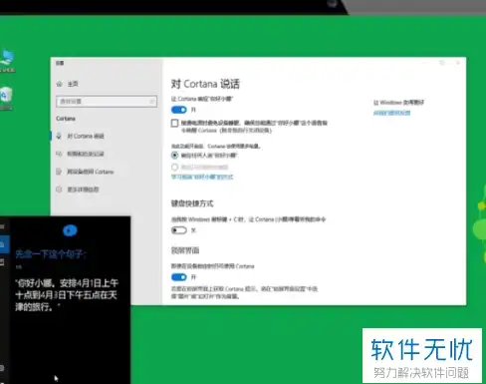
Task: Click the 对 Cortana 说话 page heading
Action: (x=205, y=84)
